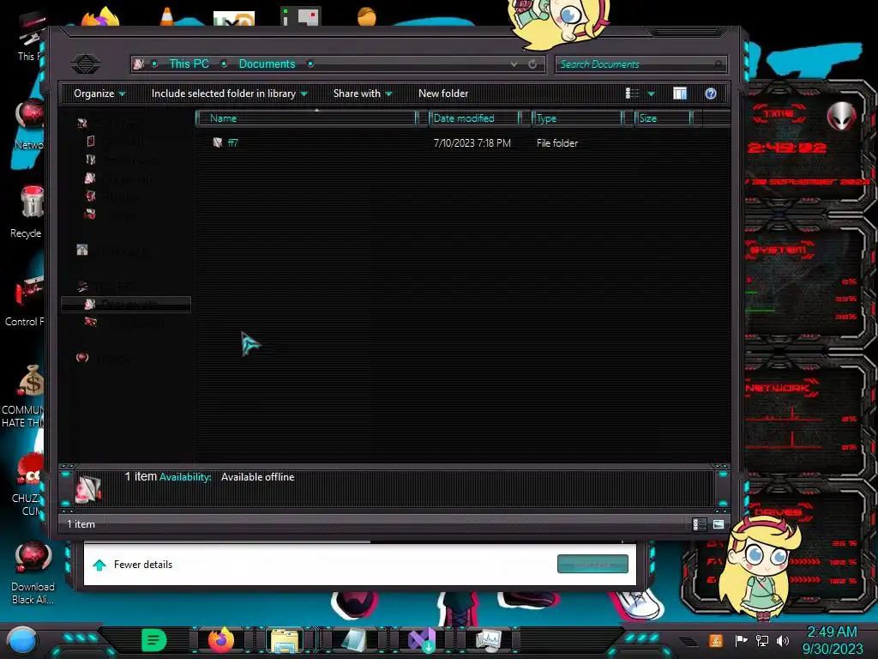Open the address bar history dropdown
The image size is (878, 659).
tap(514, 63)
